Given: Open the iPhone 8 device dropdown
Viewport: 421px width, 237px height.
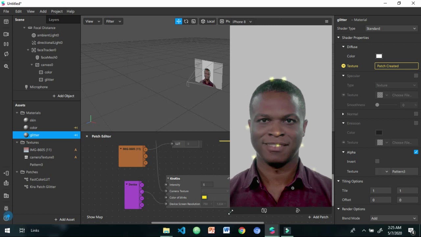Looking at the screenshot, I should tap(242, 22).
